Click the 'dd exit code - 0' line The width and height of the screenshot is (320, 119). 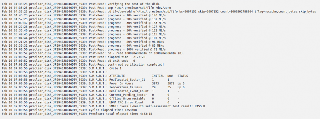click(68, 61)
